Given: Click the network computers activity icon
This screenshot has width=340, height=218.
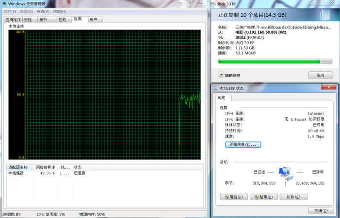Looking at the screenshot, I should [284, 173].
